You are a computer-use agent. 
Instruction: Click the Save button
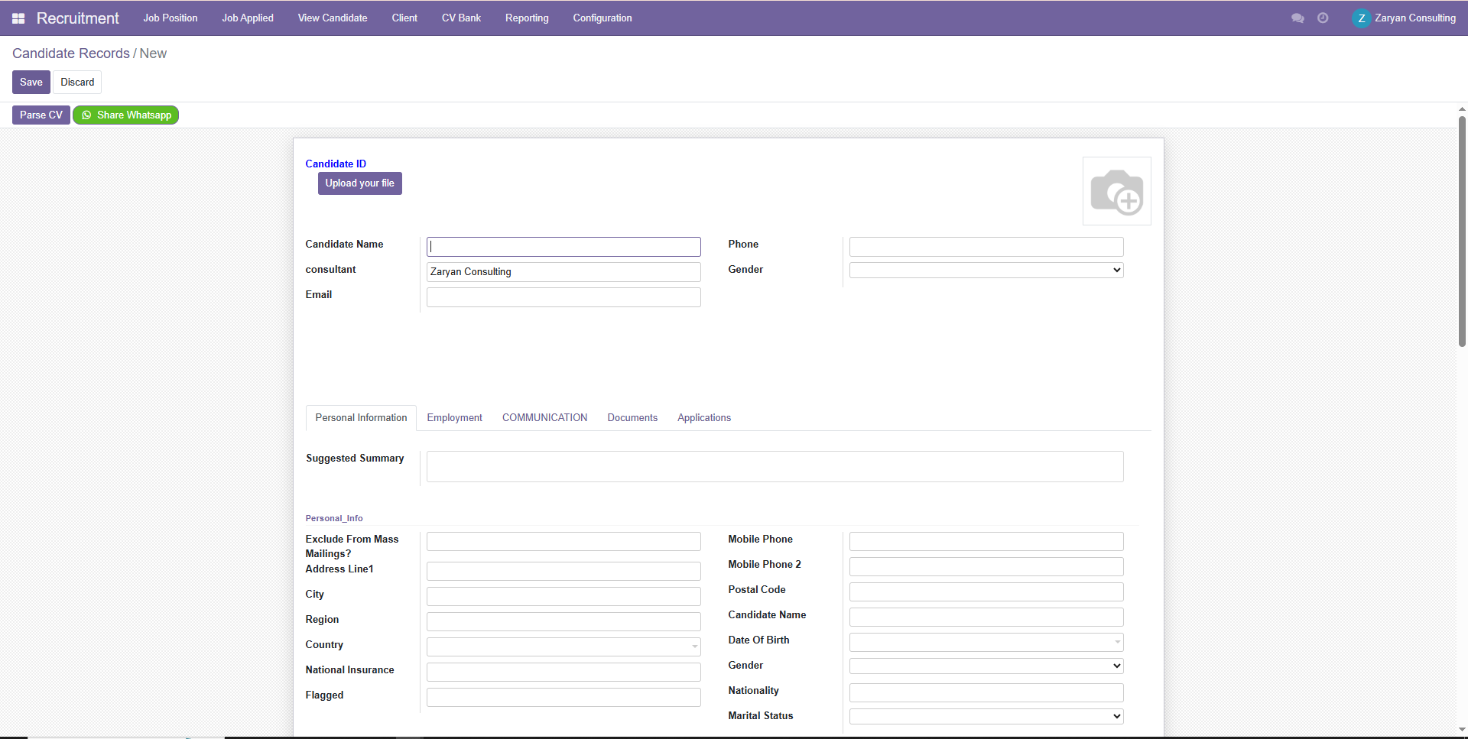pyautogui.click(x=31, y=83)
